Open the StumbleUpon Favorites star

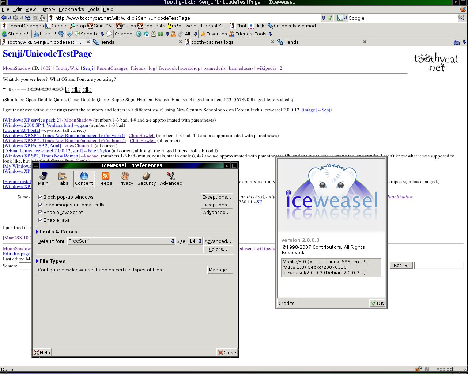(214, 34)
